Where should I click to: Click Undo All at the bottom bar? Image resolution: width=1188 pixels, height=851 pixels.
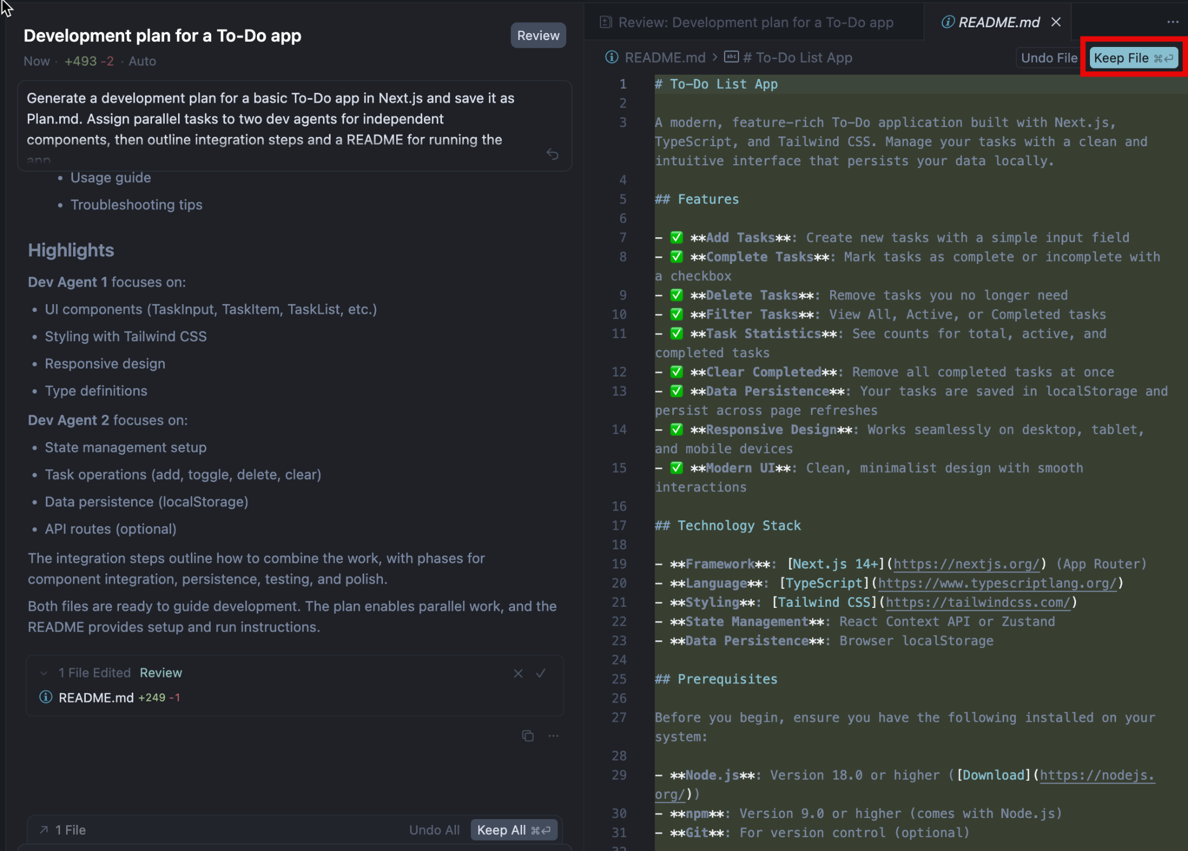434,830
